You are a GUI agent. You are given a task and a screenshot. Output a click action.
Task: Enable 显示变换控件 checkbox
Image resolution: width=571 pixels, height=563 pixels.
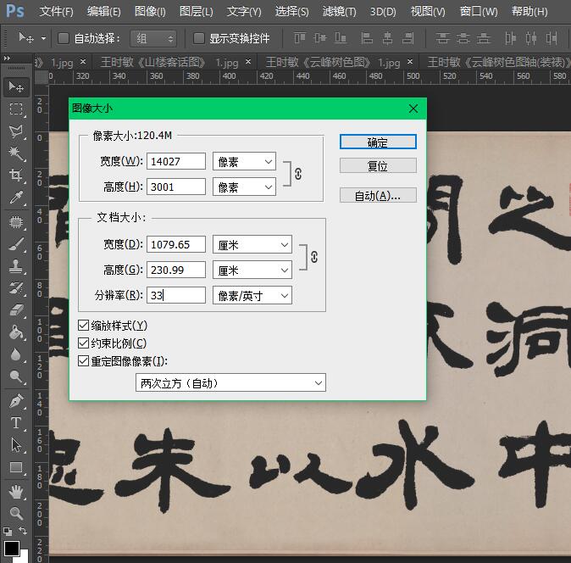tap(198, 38)
